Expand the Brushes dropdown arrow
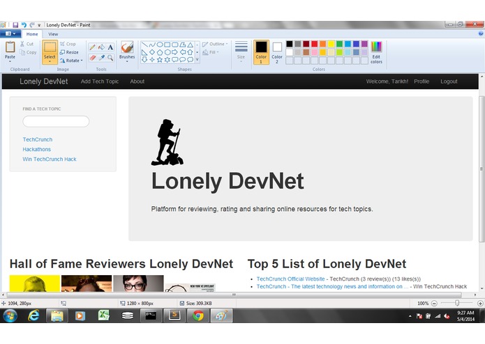485x344 pixels. [x=127, y=61]
